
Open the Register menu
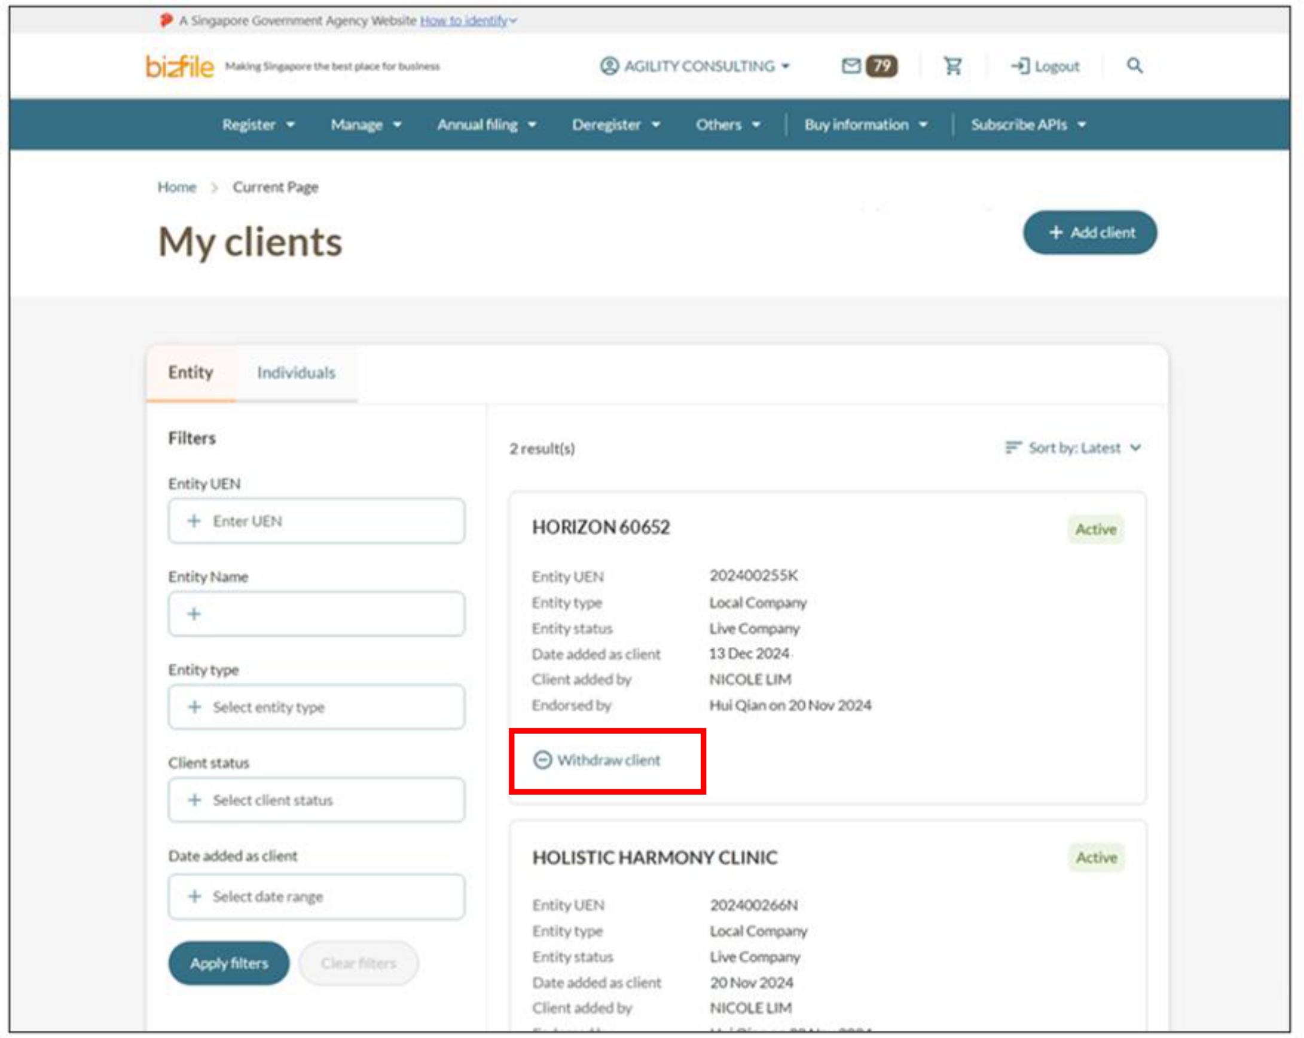coord(258,124)
